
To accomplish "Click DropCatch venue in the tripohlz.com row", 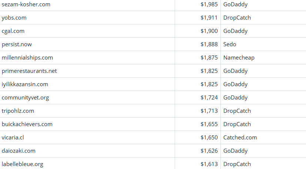I will coord(237,111).
